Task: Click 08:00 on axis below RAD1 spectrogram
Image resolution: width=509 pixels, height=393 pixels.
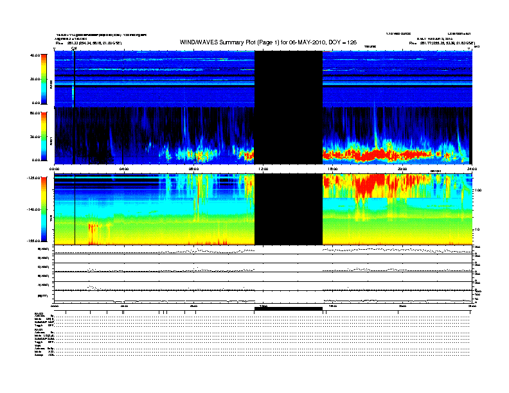Action: pos(193,169)
